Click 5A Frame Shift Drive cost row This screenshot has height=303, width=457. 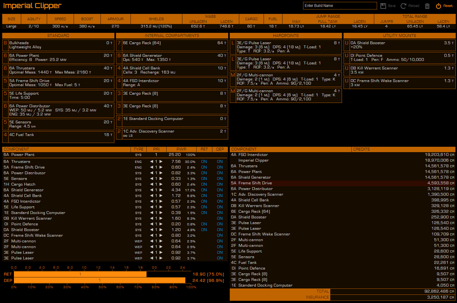(x=343, y=183)
